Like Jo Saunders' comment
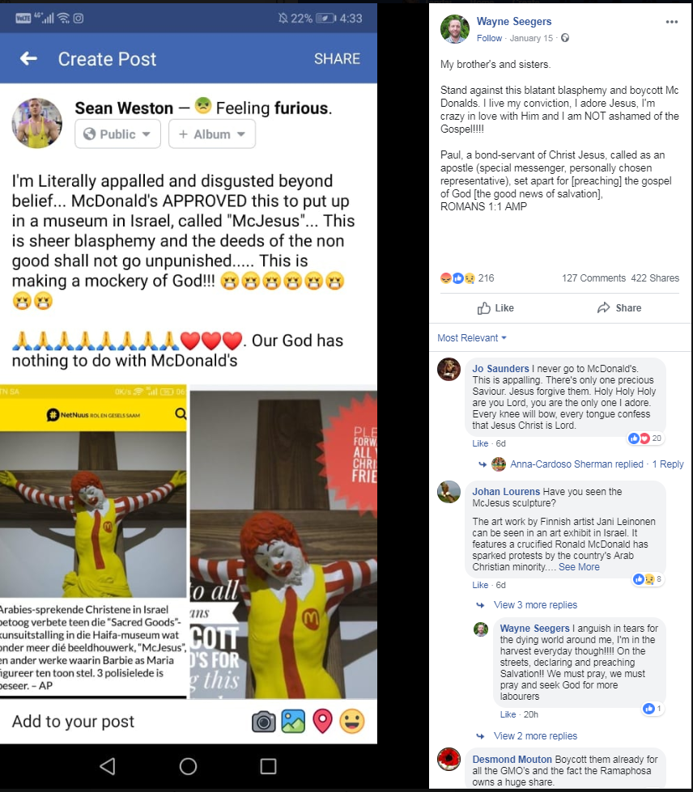 click(480, 443)
